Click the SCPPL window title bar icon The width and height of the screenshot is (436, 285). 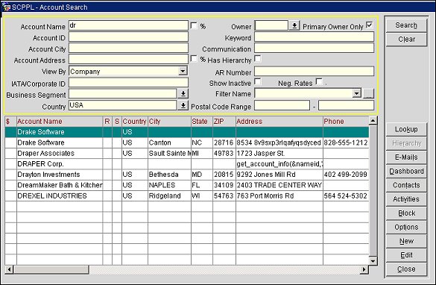(6, 7)
